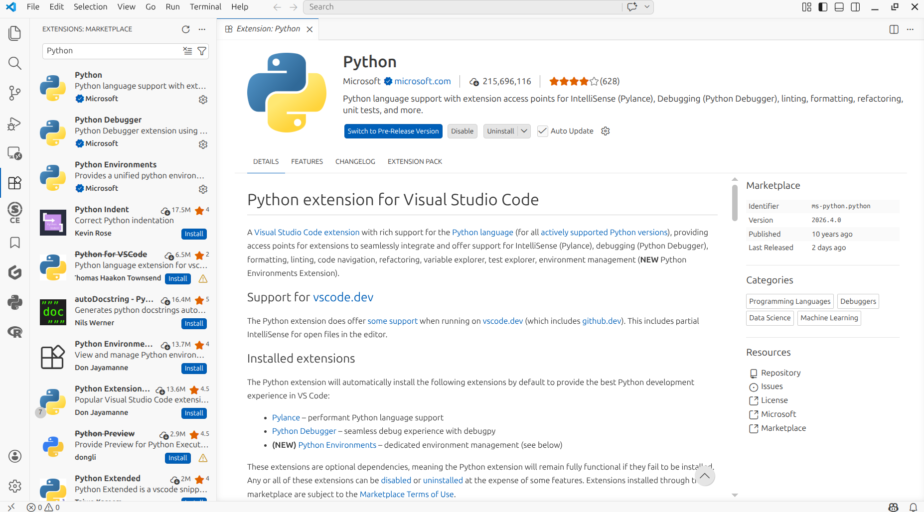Click Switch to Pre-Release Version button
Viewport: 924px width, 512px height.
click(x=393, y=131)
